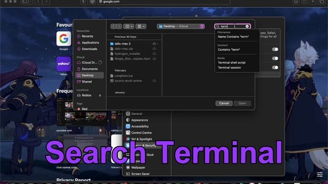The width and height of the screenshot is (328, 184).
Task: Eject the Roblox volume
Action: 100,96
